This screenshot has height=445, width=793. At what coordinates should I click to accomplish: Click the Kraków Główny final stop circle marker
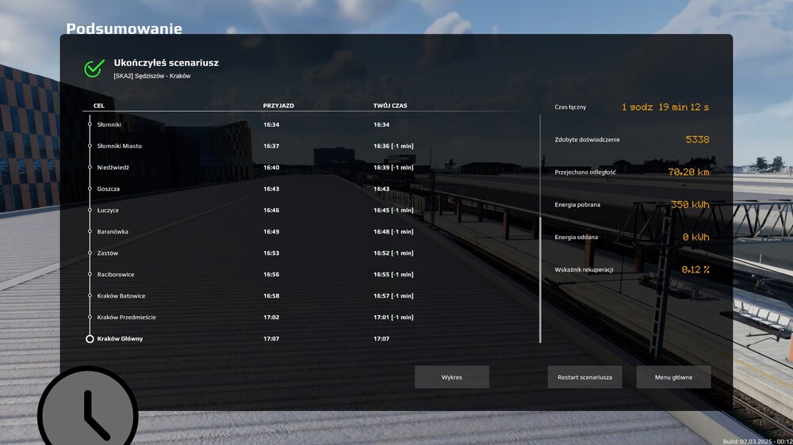tap(90, 339)
